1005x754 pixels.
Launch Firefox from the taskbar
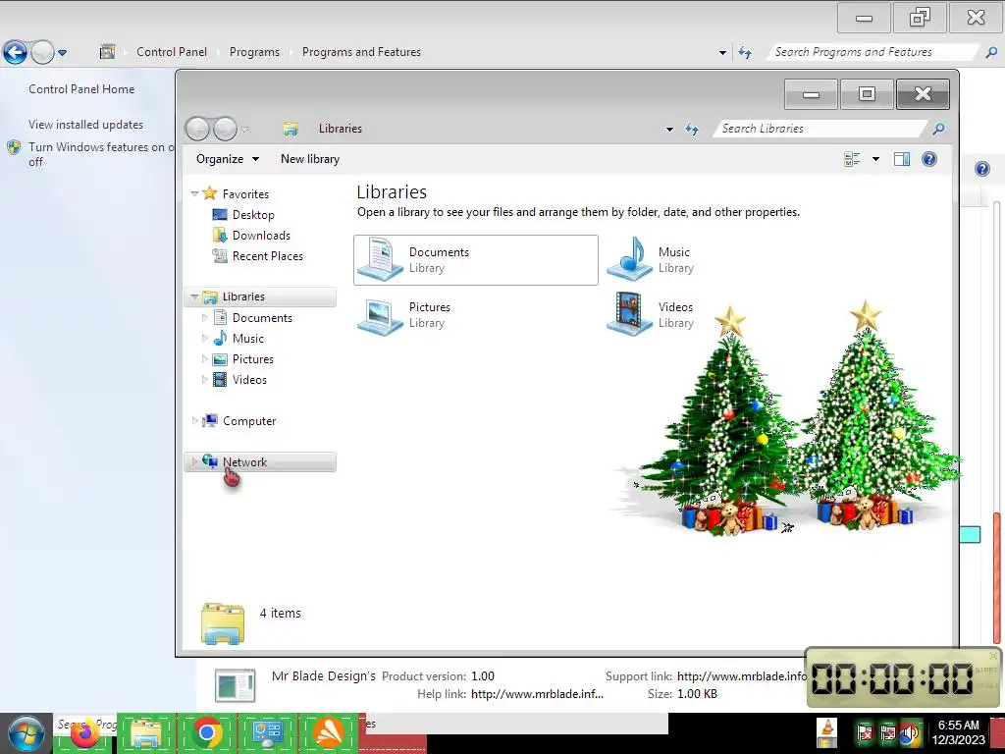84,734
